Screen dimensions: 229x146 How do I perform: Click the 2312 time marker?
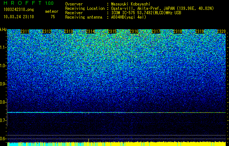pyautogui.click(x=47, y=31)
